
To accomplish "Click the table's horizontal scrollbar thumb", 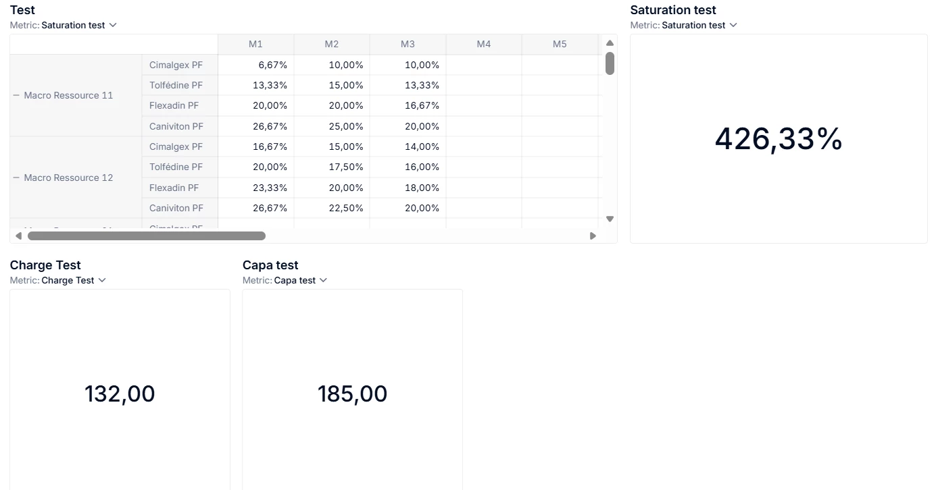I will pos(146,236).
